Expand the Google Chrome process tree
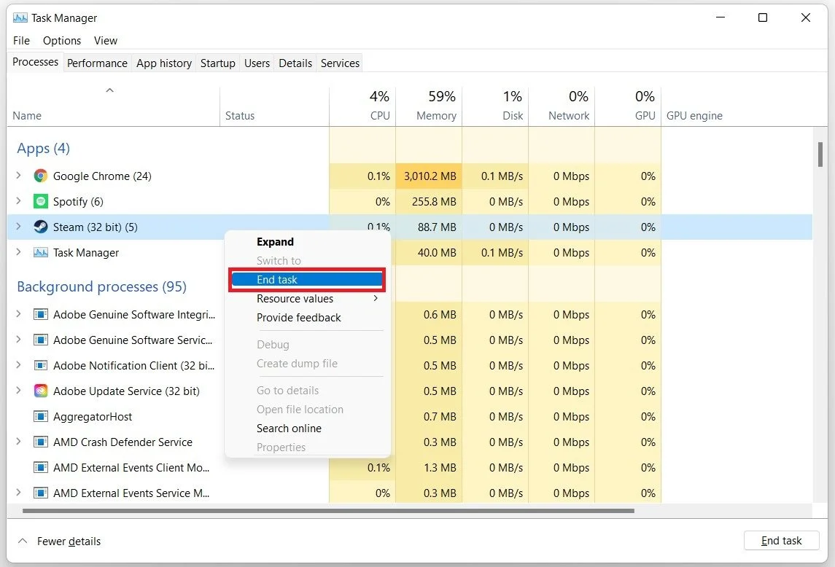The image size is (835, 567). 18,176
